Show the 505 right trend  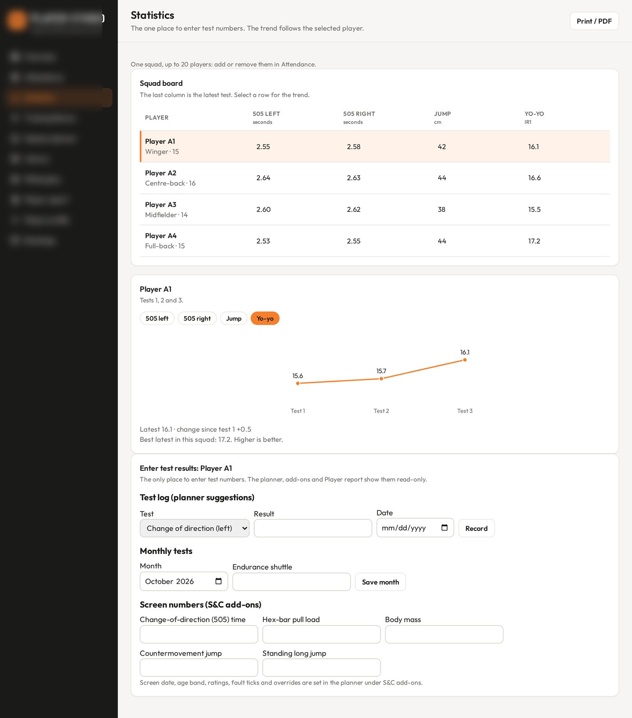[197, 319]
